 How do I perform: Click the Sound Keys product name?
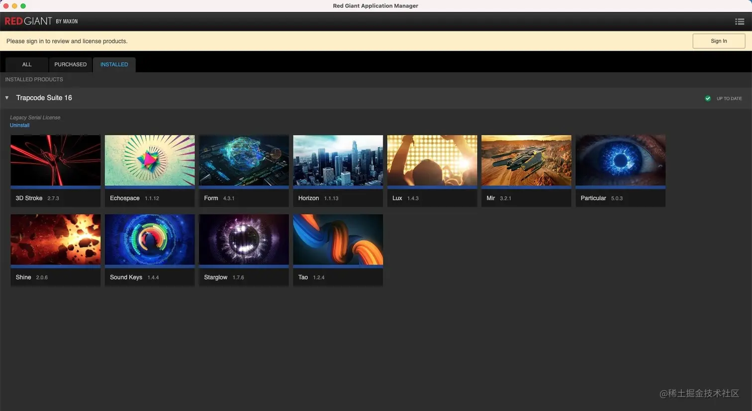click(x=126, y=277)
